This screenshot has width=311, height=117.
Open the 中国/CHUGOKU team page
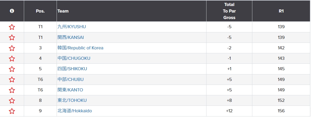pyautogui.click(x=74, y=58)
